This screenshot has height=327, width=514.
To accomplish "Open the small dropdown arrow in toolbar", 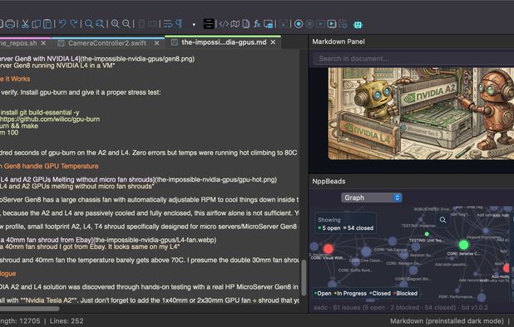I will (x=194, y=25).
